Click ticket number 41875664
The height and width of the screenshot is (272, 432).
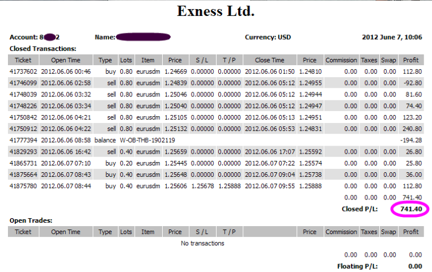click(23, 175)
